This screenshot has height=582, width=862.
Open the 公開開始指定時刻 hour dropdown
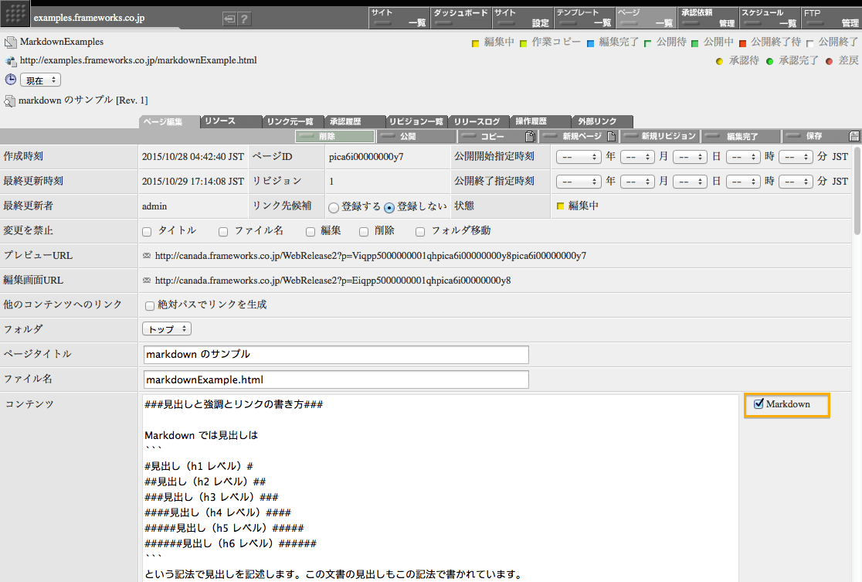point(743,157)
